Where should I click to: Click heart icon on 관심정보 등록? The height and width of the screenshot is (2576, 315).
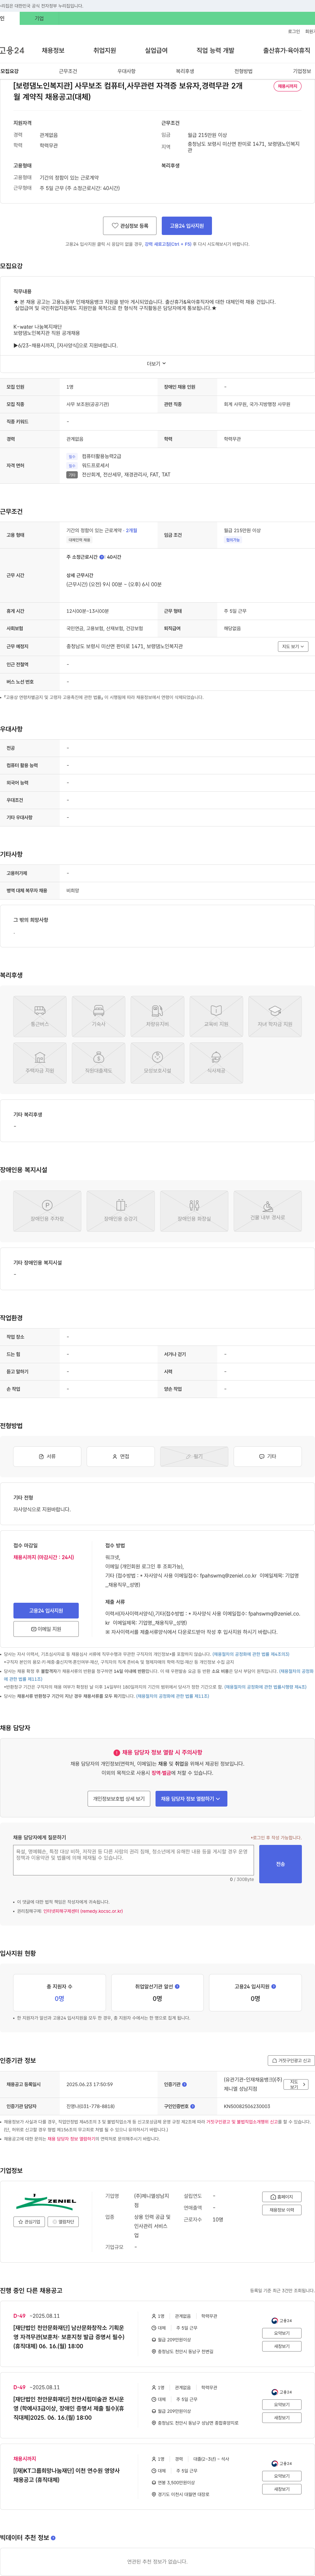(x=115, y=226)
